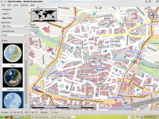Image resolution: width=159 pixels, height=119 pixels.
Task: Click the Lorenzkirche station square icon
Action: click(98, 70)
